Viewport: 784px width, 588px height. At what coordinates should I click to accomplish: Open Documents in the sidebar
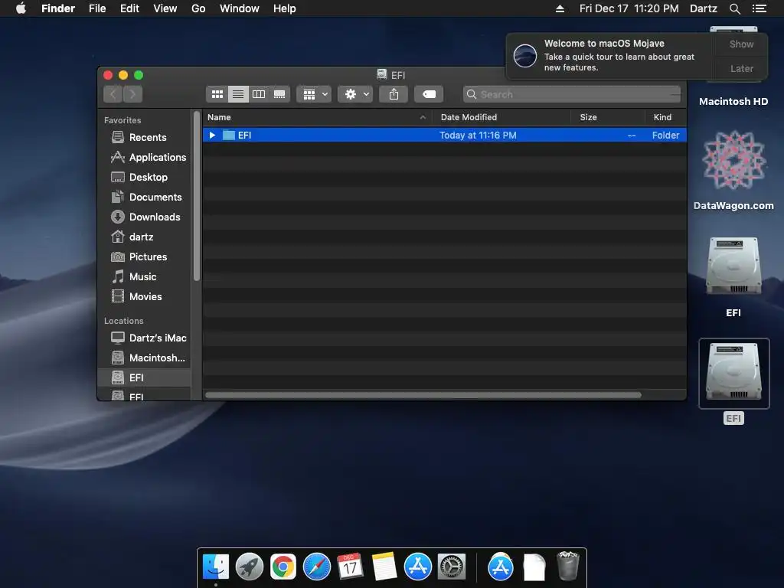145,197
